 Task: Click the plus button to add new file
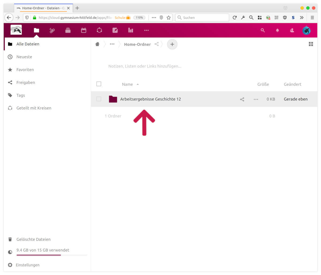click(172, 44)
